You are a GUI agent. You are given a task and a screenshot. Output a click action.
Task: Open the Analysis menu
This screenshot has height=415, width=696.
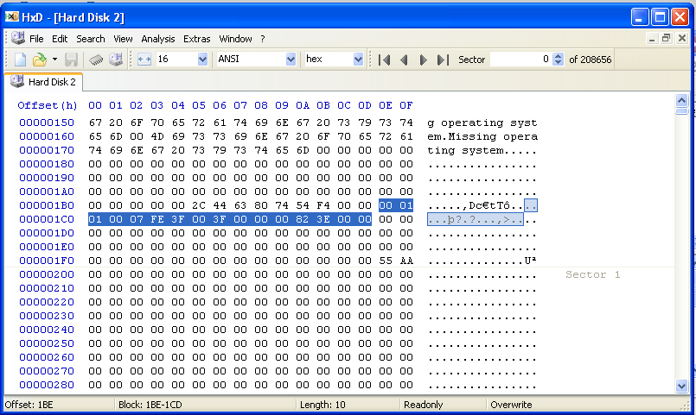[x=158, y=39]
